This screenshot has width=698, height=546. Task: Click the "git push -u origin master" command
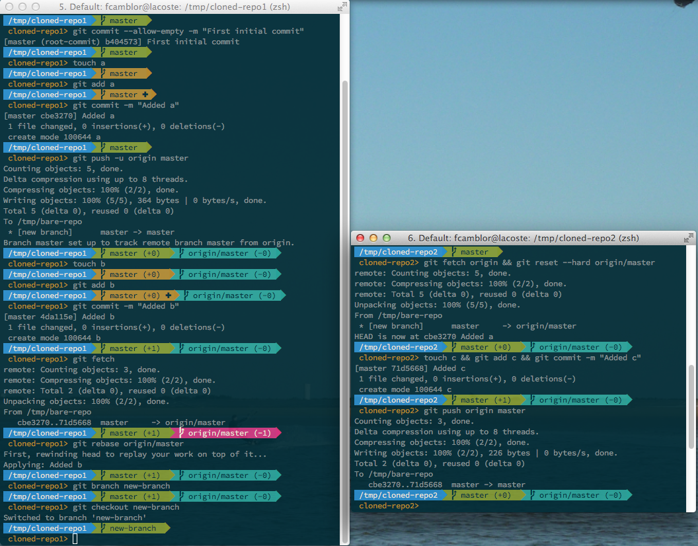tap(130, 158)
